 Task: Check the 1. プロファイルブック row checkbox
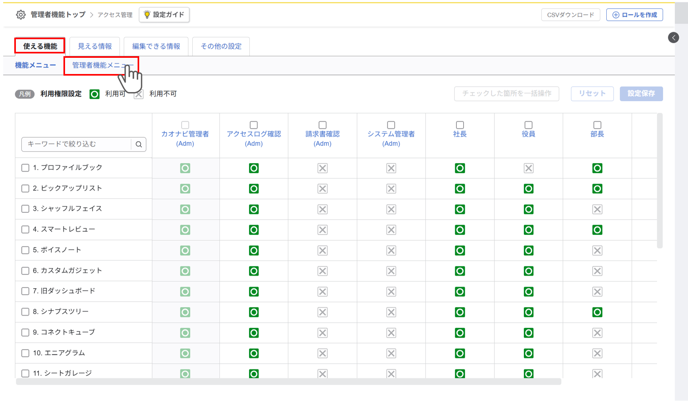(25, 168)
